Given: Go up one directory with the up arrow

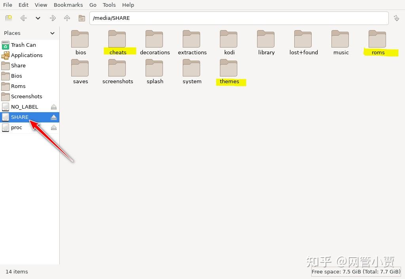Looking at the screenshot, I should pos(67,18).
